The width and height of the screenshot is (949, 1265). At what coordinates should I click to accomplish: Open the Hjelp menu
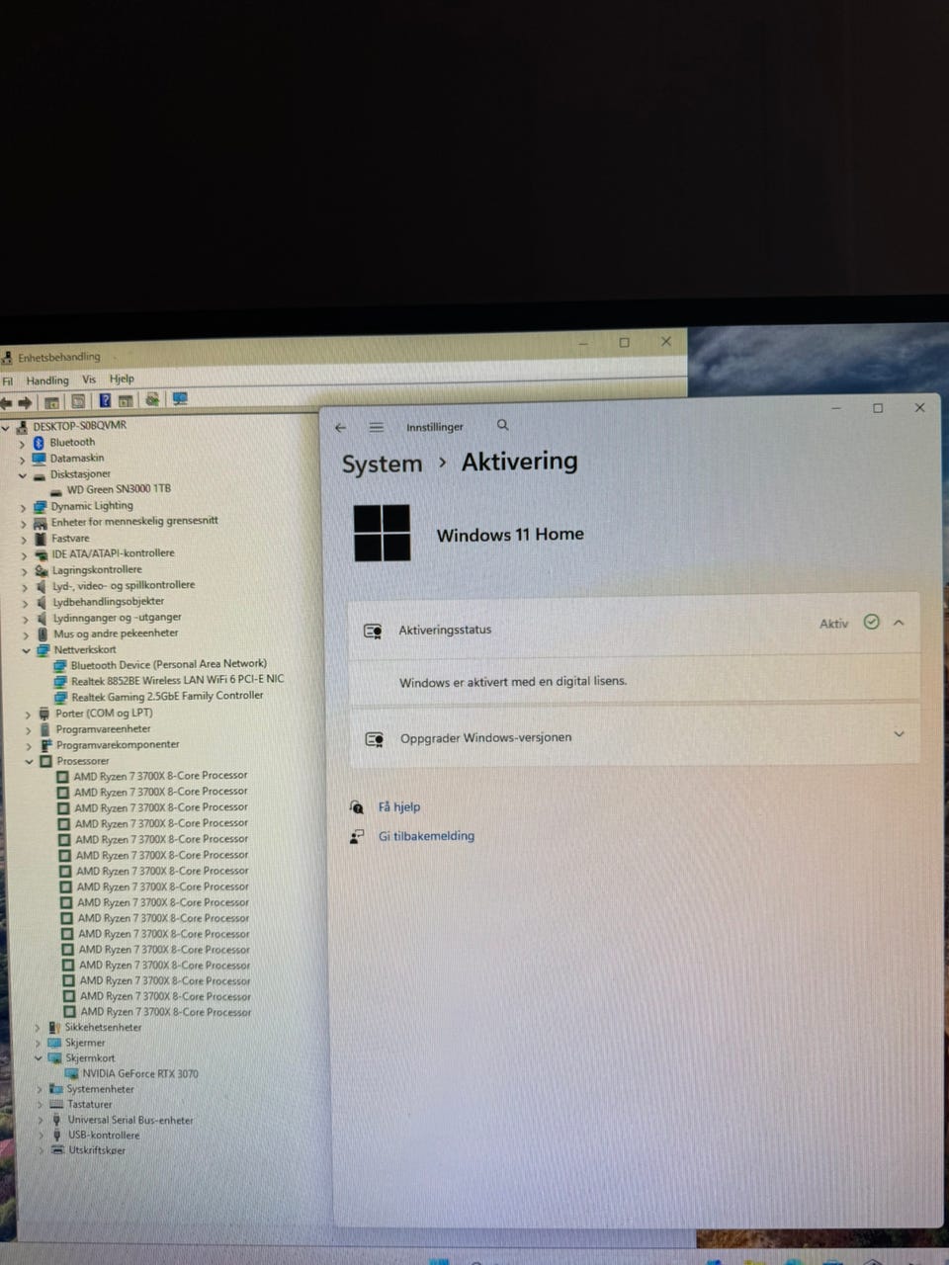point(122,379)
